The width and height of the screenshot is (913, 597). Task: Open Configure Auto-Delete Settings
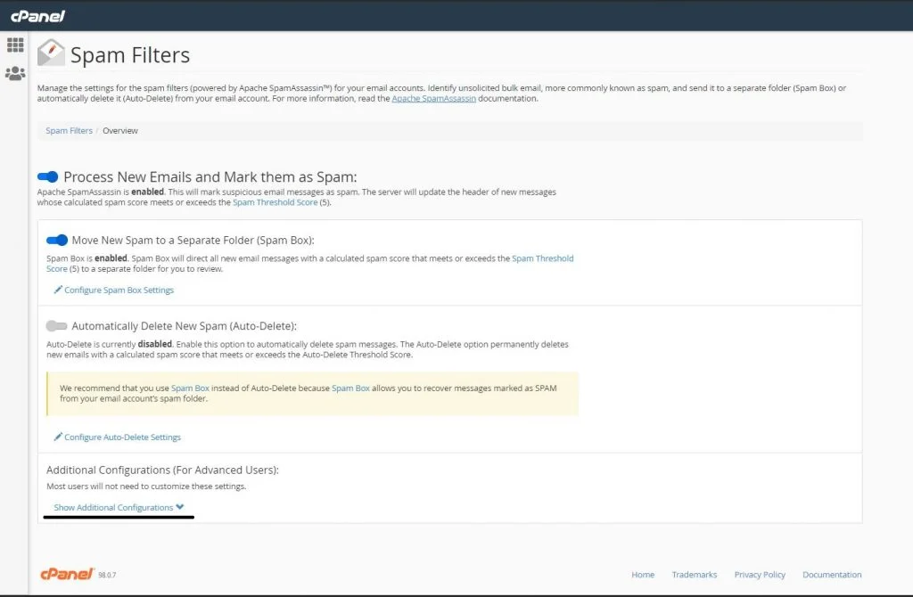click(122, 437)
